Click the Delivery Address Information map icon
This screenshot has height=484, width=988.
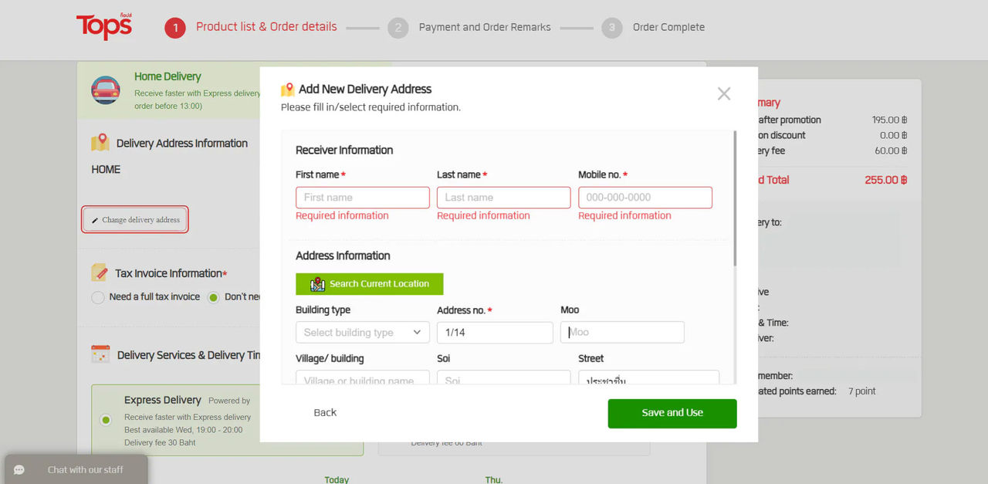[x=100, y=143]
